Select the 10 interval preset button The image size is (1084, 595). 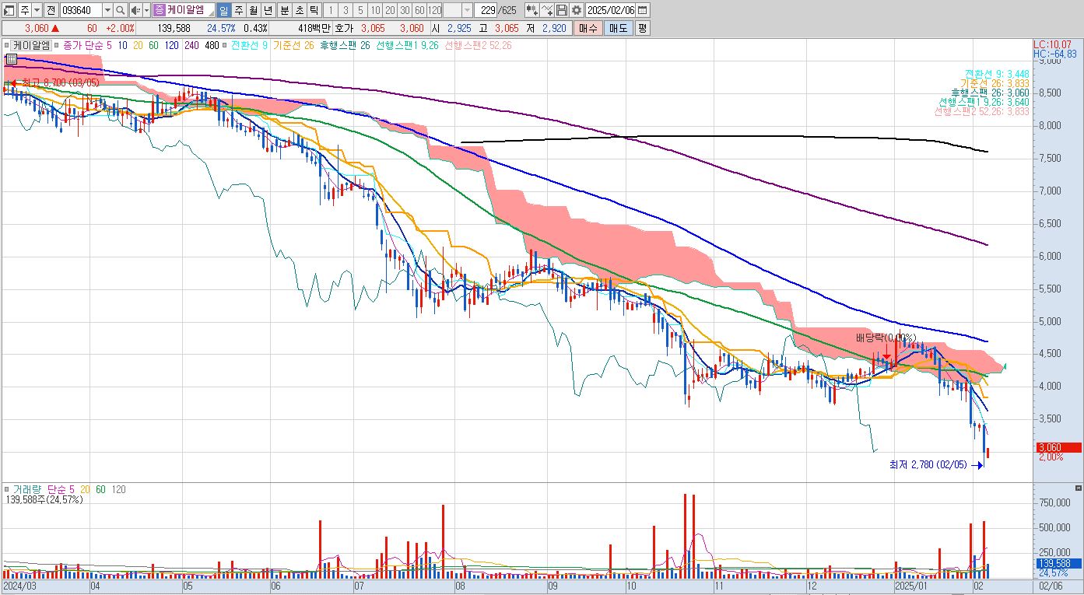376,10
